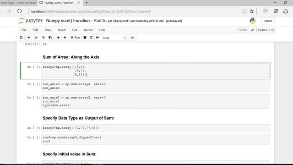Open the File menu

[x=24, y=30]
